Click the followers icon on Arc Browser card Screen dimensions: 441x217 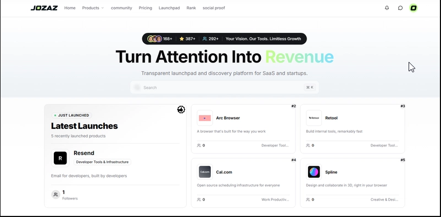pyautogui.click(x=199, y=145)
